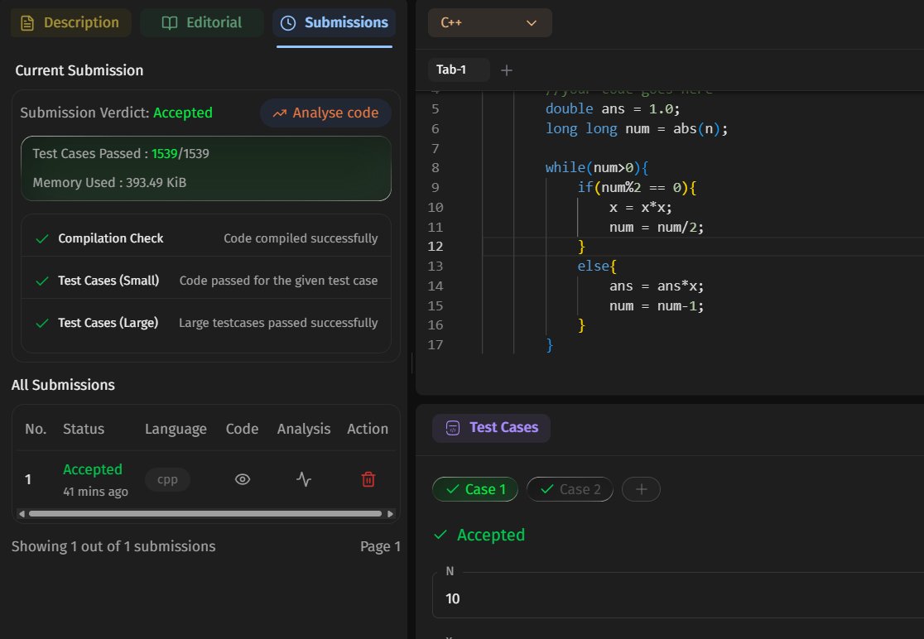
Task: Click the 'num = num/2;' code line
Action: point(657,228)
